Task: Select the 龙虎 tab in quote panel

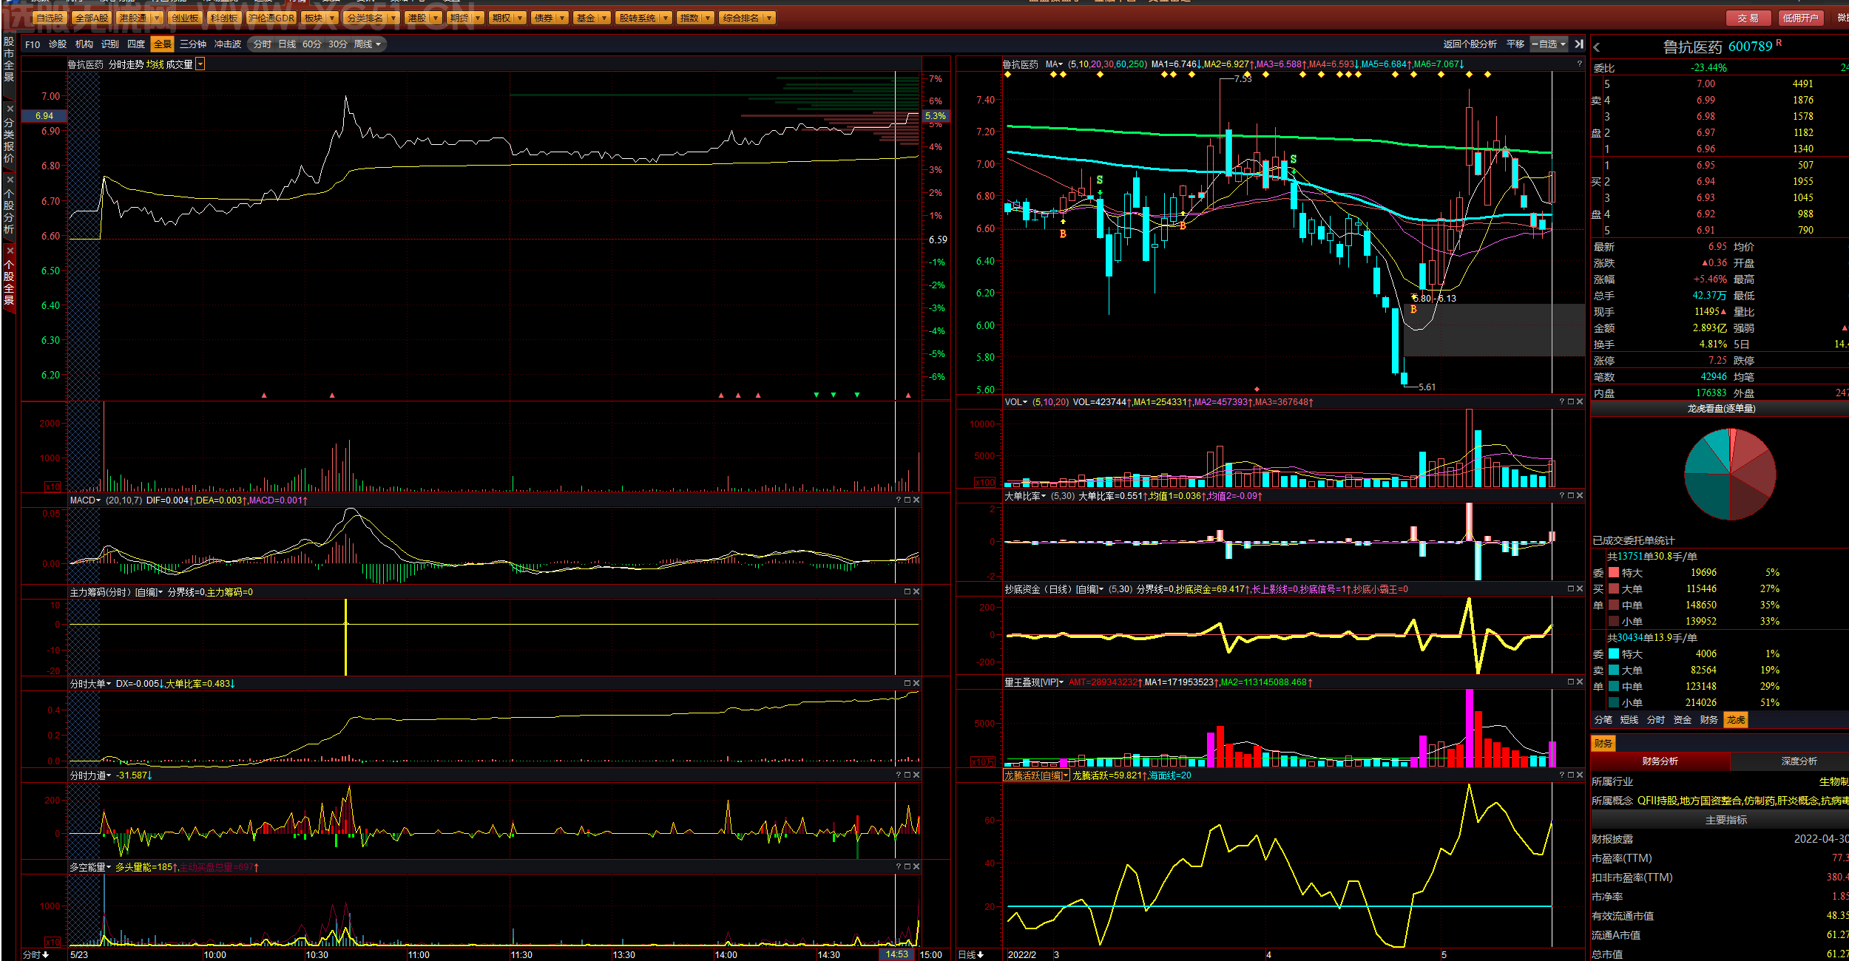Action: click(1736, 720)
